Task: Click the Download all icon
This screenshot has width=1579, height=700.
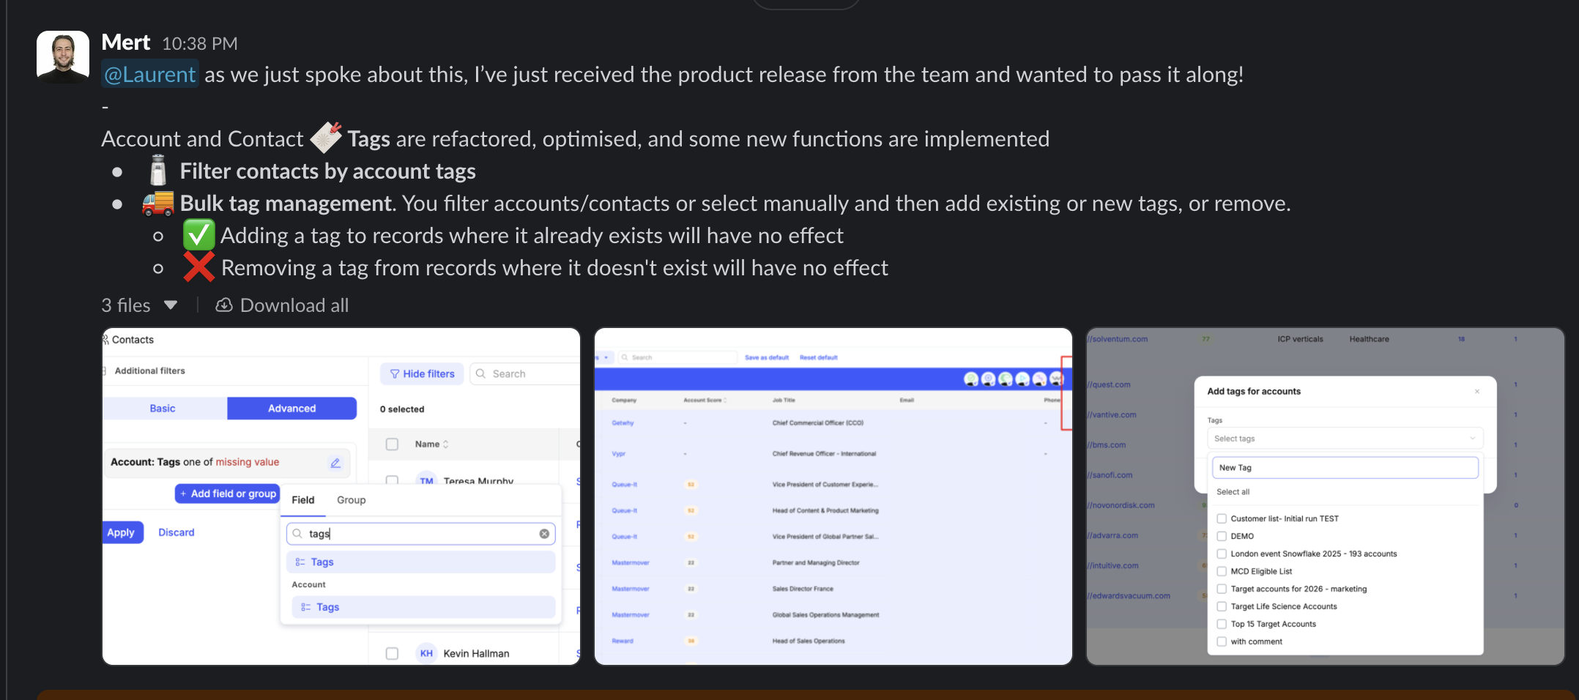Action: [224, 305]
